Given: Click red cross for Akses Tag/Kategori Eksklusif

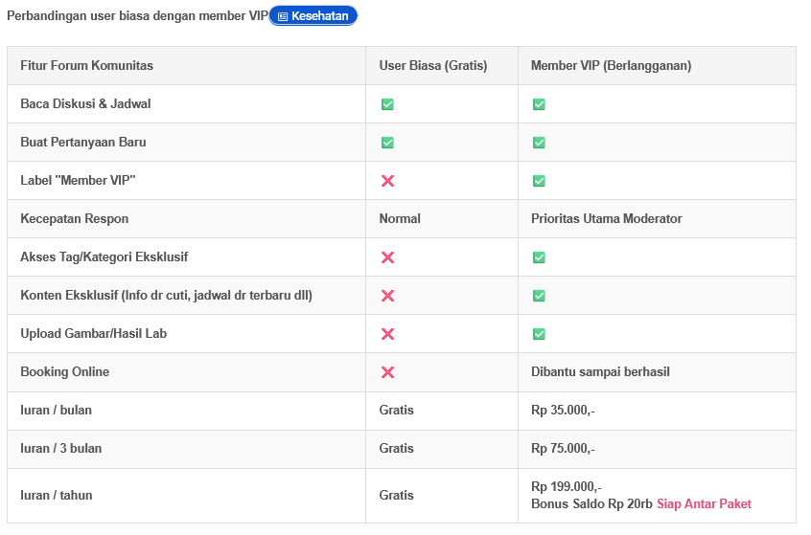Looking at the screenshot, I should pyautogui.click(x=387, y=257).
